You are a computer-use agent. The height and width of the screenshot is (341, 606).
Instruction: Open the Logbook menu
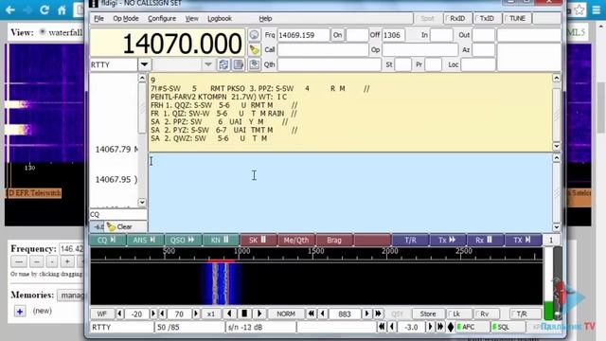[x=220, y=19]
